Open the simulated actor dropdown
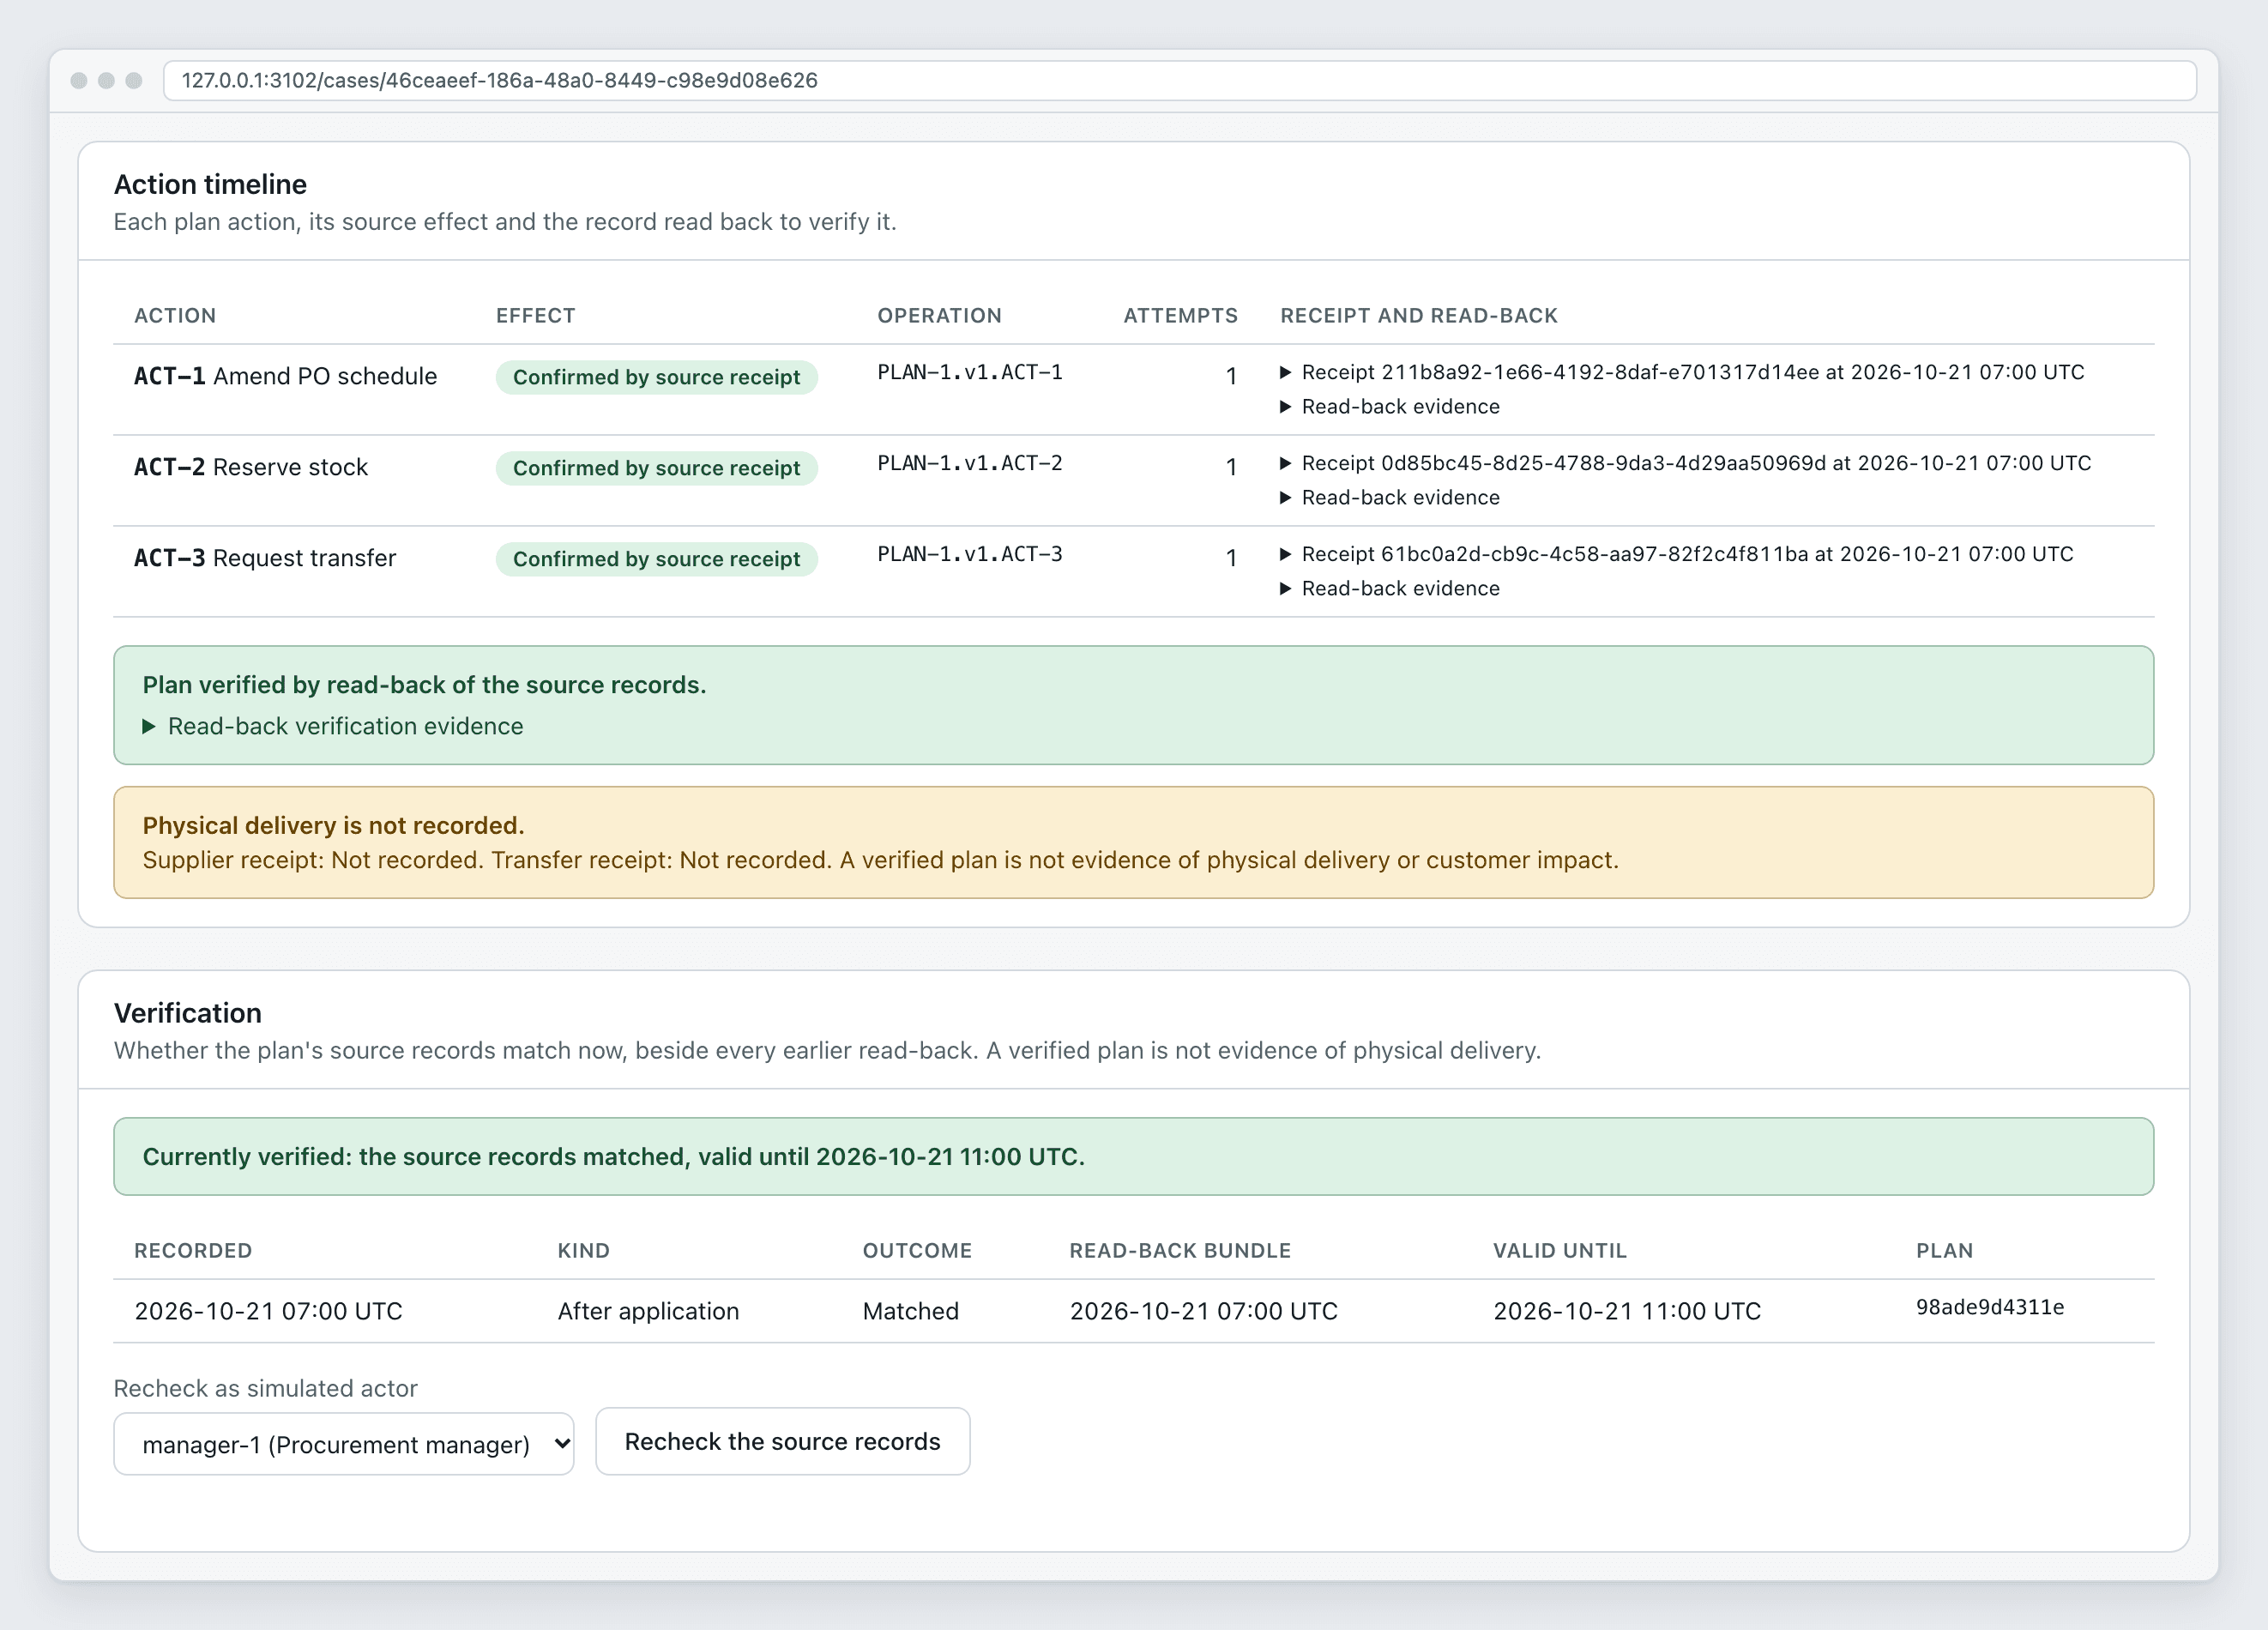This screenshot has height=1630, width=2268. (344, 1444)
